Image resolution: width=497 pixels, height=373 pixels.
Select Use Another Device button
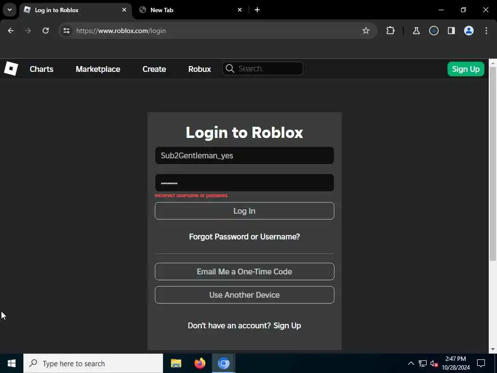[x=245, y=295]
